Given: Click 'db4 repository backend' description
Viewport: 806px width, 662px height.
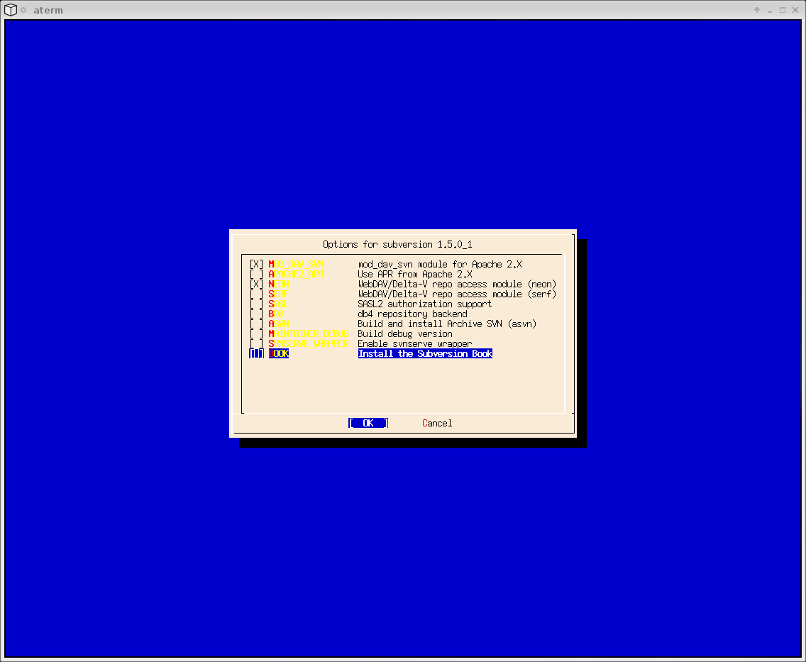Looking at the screenshot, I should point(412,314).
